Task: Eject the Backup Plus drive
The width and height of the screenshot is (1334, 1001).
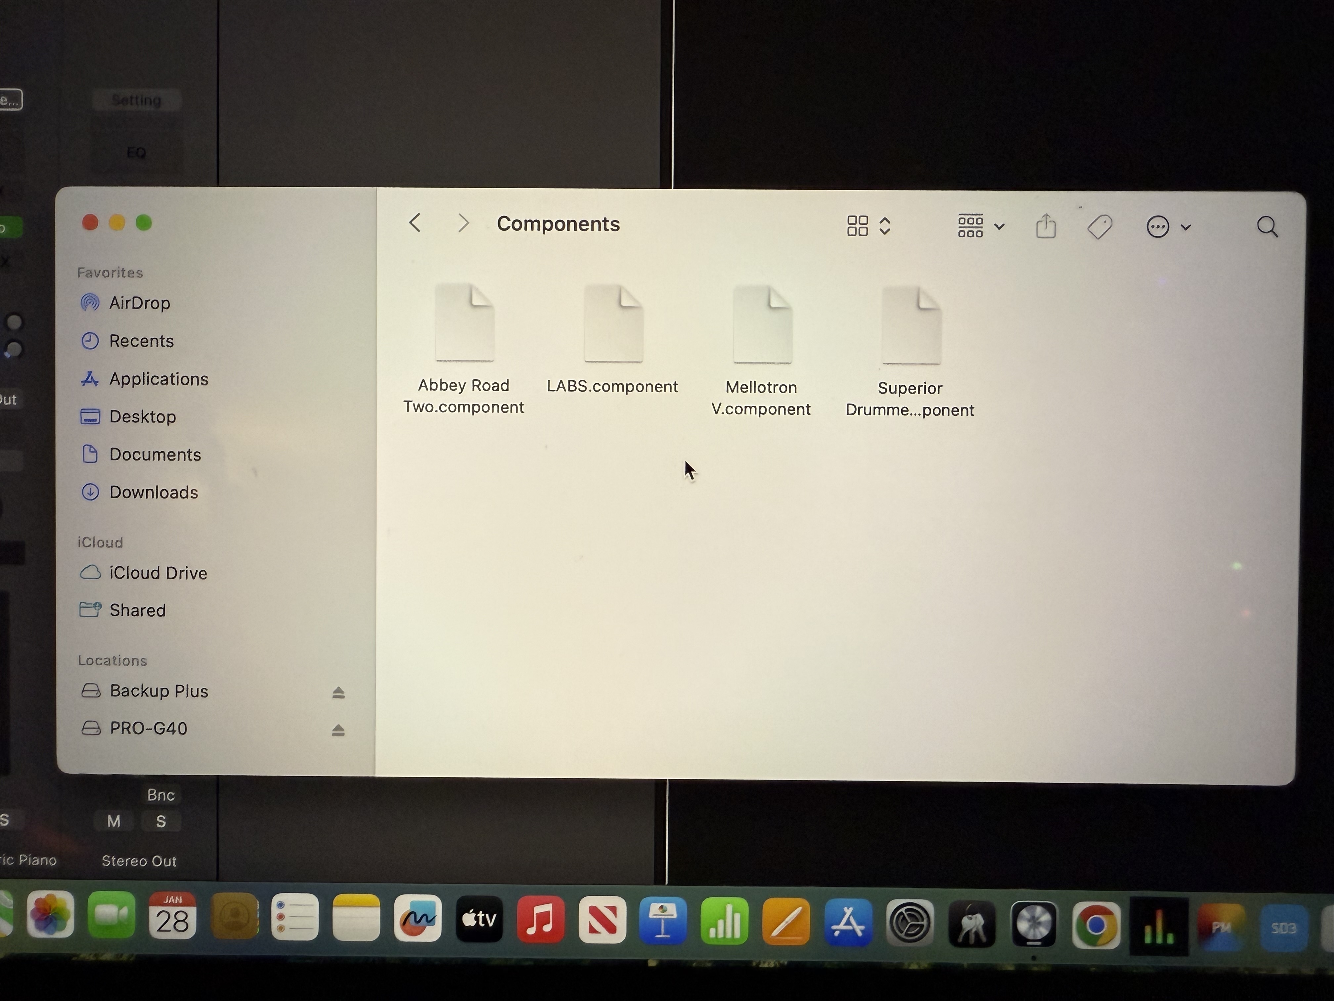Action: click(x=338, y=693)
